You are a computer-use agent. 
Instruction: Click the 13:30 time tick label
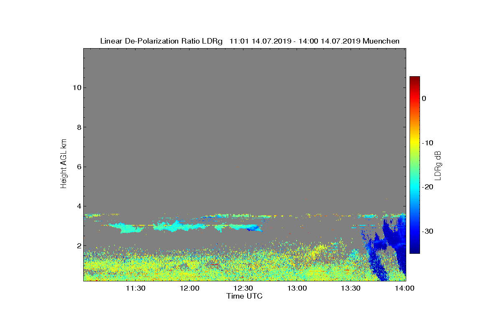click(x=351, y=288)
